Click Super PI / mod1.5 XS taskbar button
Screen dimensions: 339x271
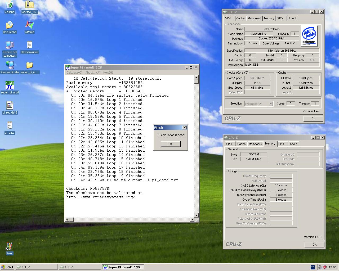coord(123,267)
